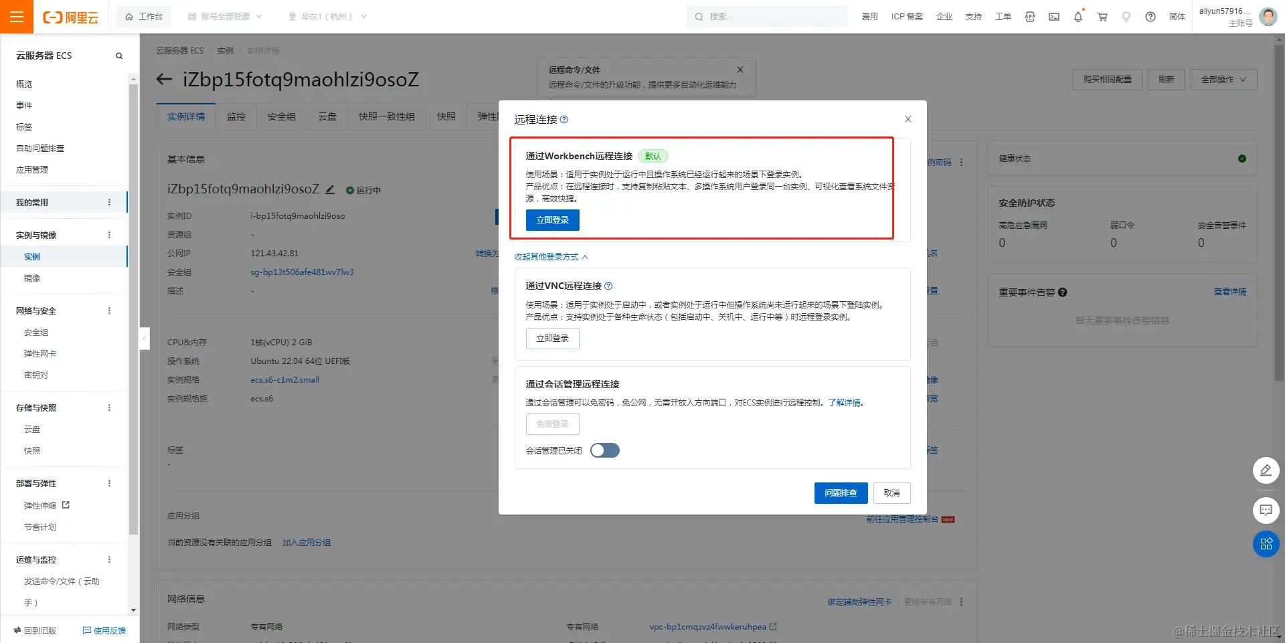
Task: Click the Aliyun logo
Action: (x=70, y=17)
